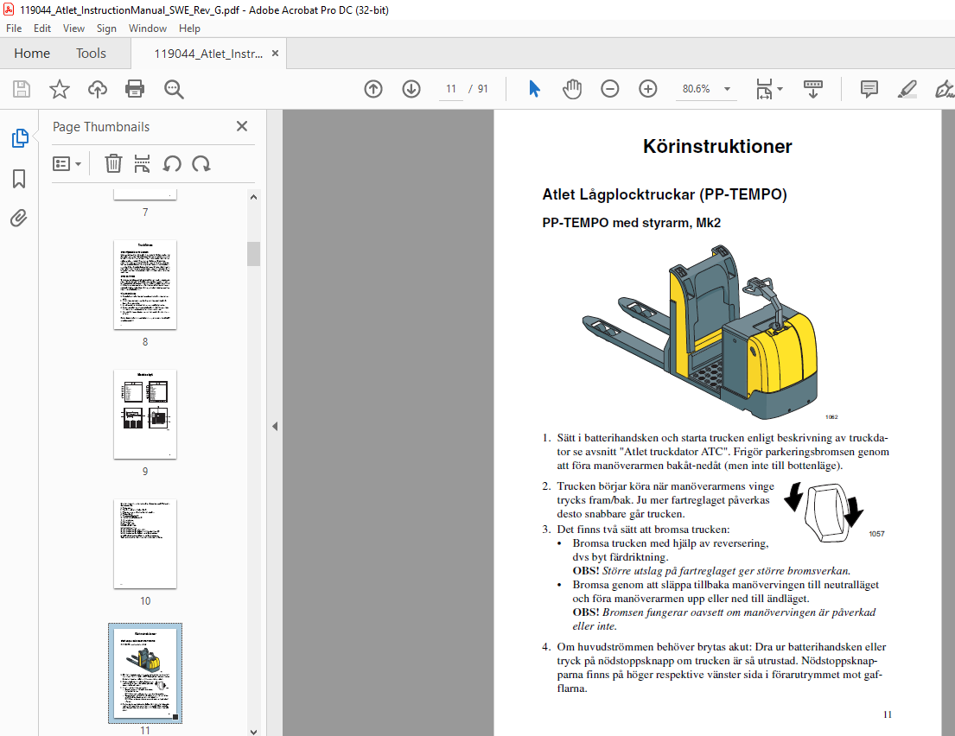Click heading Atlet Lågplocktruckar (PP-TEMPO)

(x=665, y=194)
